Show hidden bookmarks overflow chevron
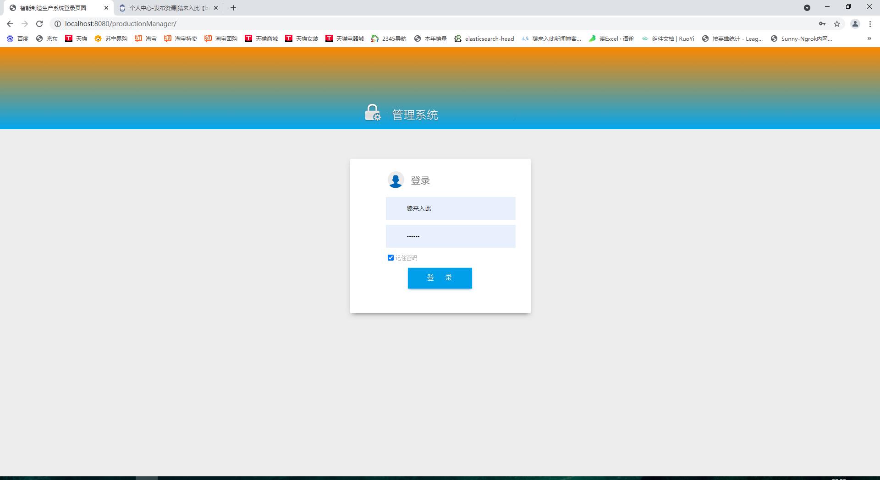 (869, 38)
